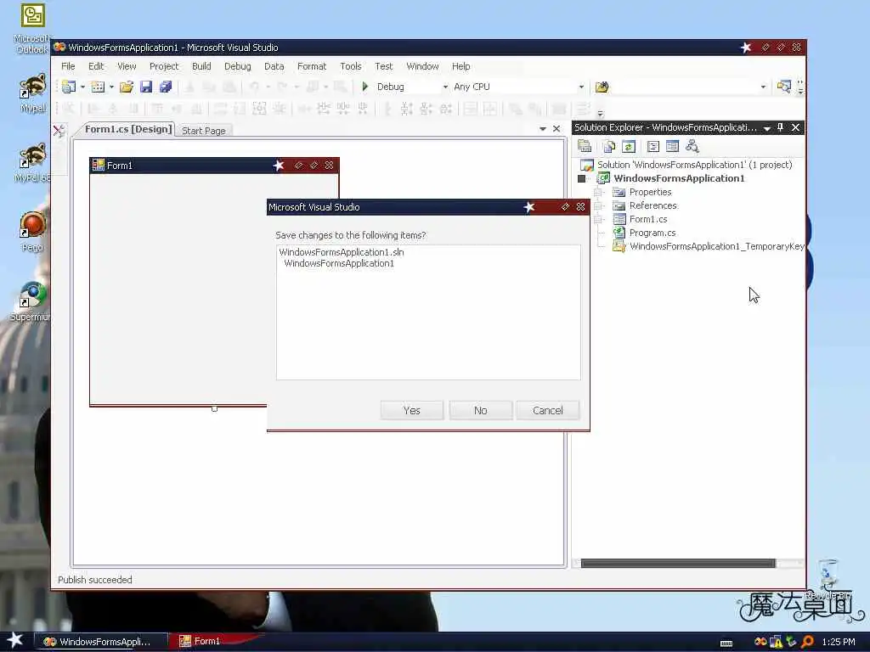Screen dimensions: 870x652
Task: Open the active files list dropdown arrow
Action: 543,129
